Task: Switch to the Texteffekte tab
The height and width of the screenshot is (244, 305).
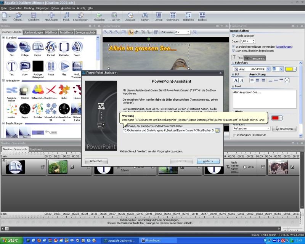Action: coord(66,32)
